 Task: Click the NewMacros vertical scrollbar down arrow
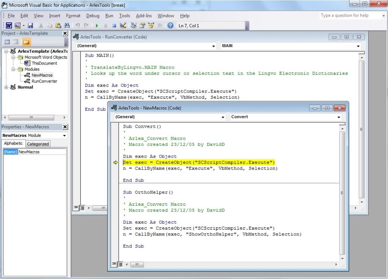(342, 259)
